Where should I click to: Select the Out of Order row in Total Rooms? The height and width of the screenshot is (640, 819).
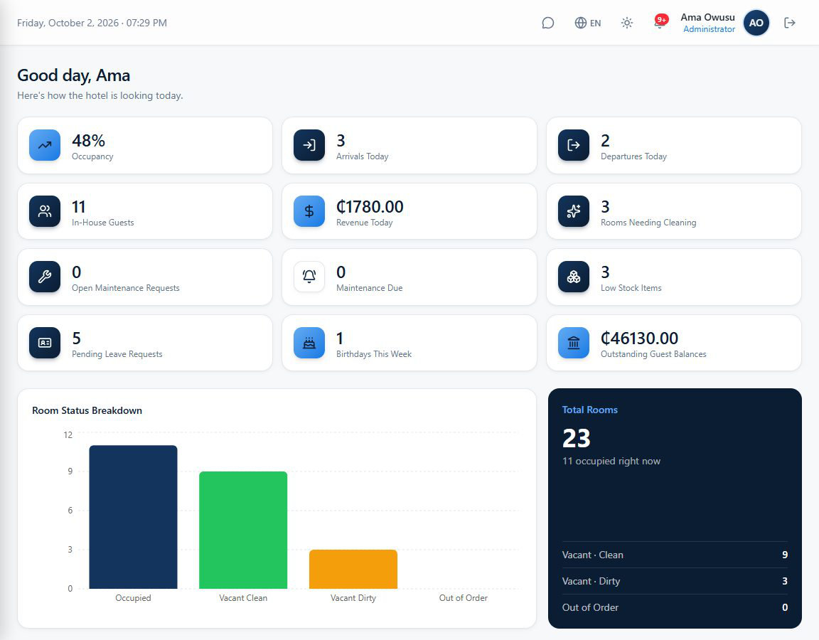pos(675,607)
